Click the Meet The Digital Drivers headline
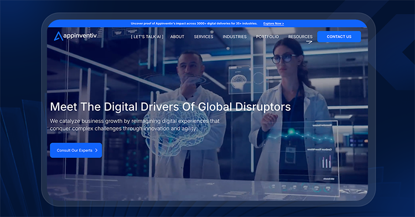415x217 pixels. pos(170,107)
